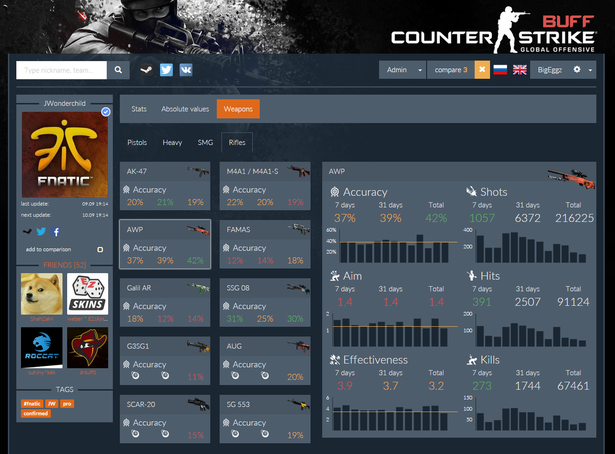Screen dimensions: 615x454
Task: Switch language to UK flag
Action: pyautogui.click(x=520, y=70)
